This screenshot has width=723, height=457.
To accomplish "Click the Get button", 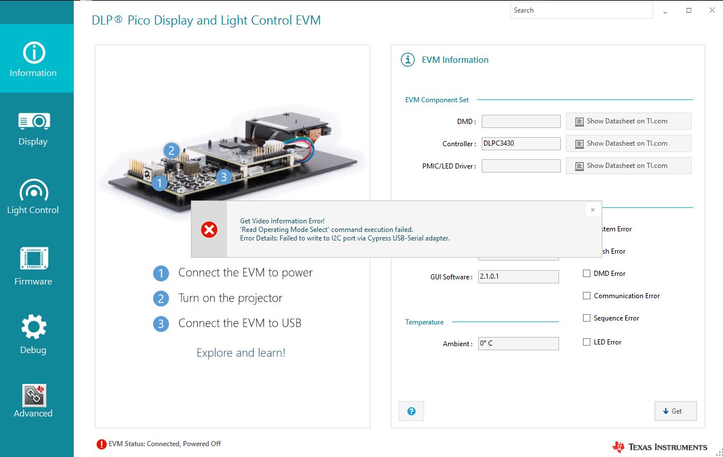I will point(676,411).
